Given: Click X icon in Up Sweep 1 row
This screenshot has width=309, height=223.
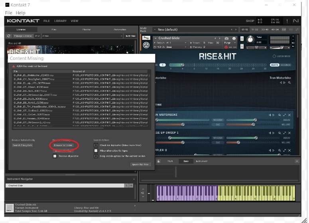Looking at the screenshot, I should point(289,133).
